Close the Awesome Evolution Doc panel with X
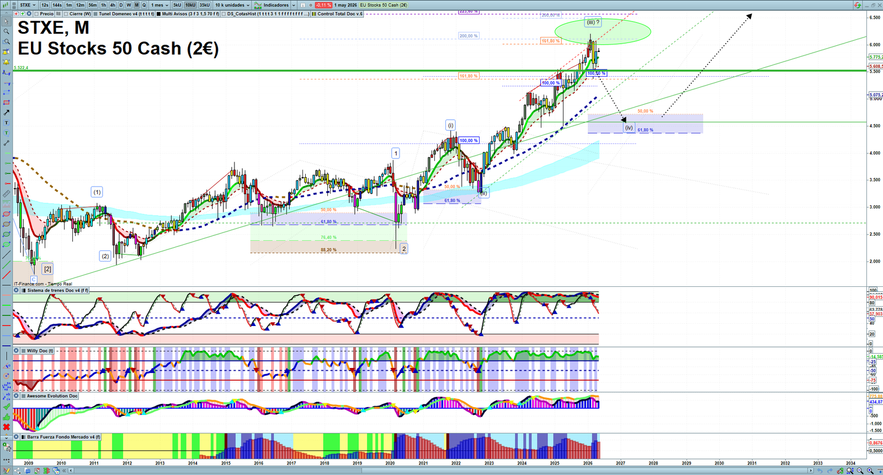The height and width of the screenshot is (475, 883). click(x=17, y=396)
